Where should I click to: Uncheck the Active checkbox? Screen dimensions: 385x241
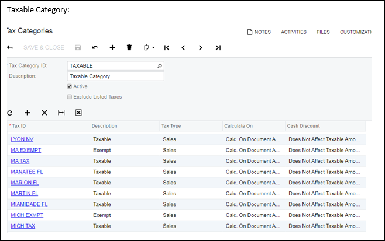pos(70,86)
